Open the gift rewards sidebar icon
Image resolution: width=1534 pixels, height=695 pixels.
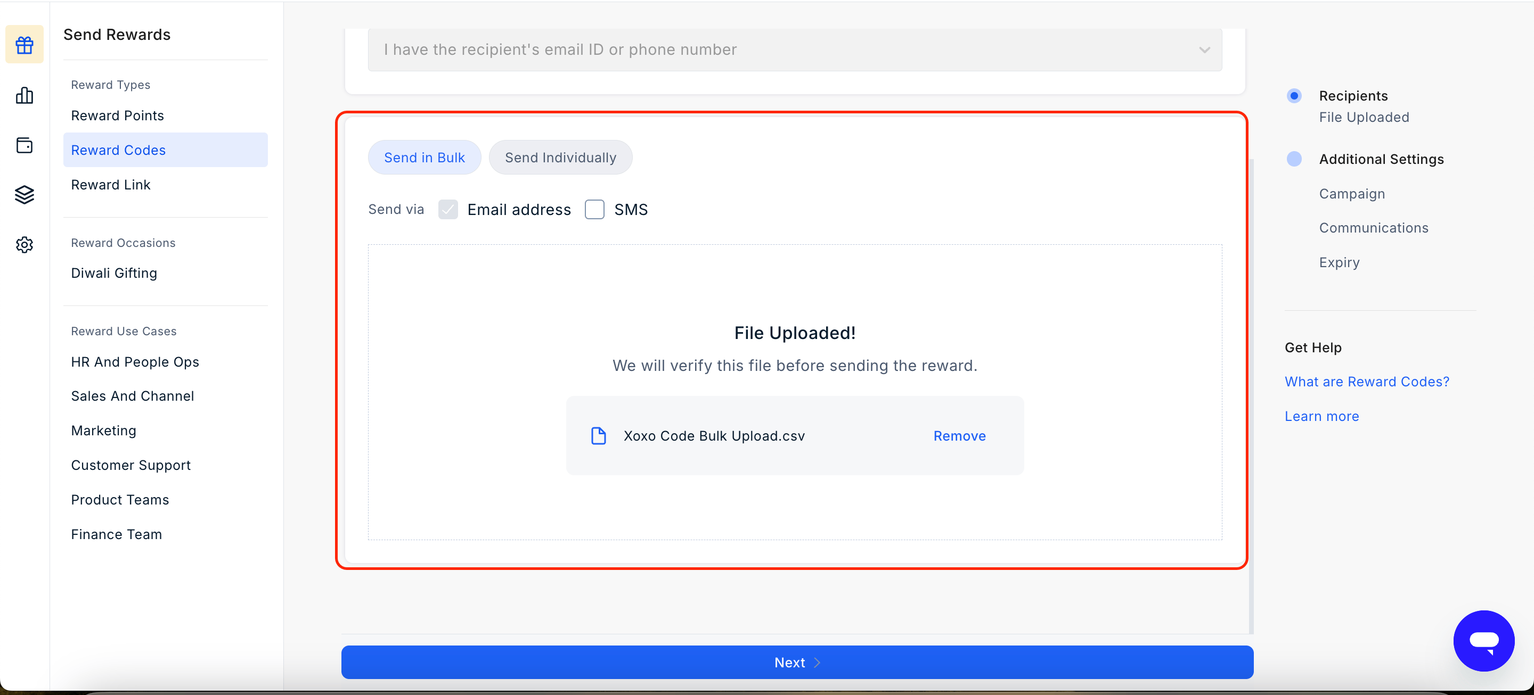pos(25,45)
